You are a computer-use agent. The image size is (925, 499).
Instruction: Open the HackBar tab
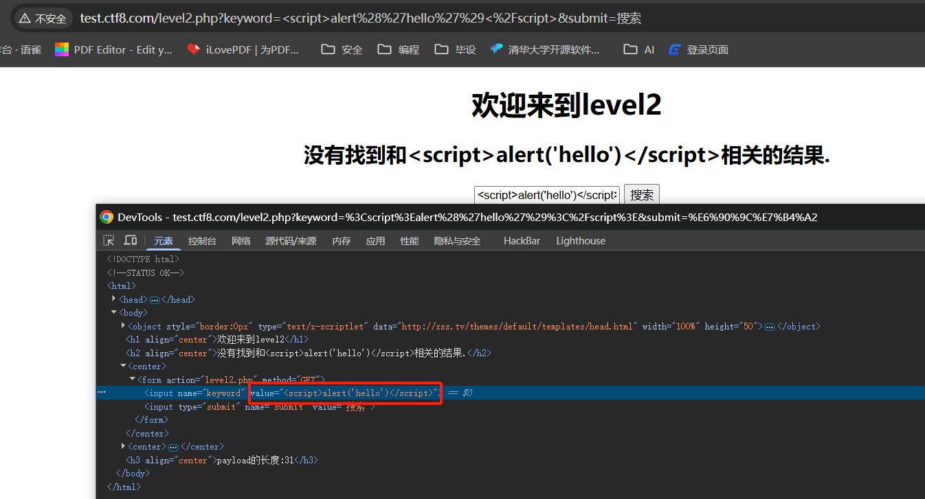pos(522,241)
